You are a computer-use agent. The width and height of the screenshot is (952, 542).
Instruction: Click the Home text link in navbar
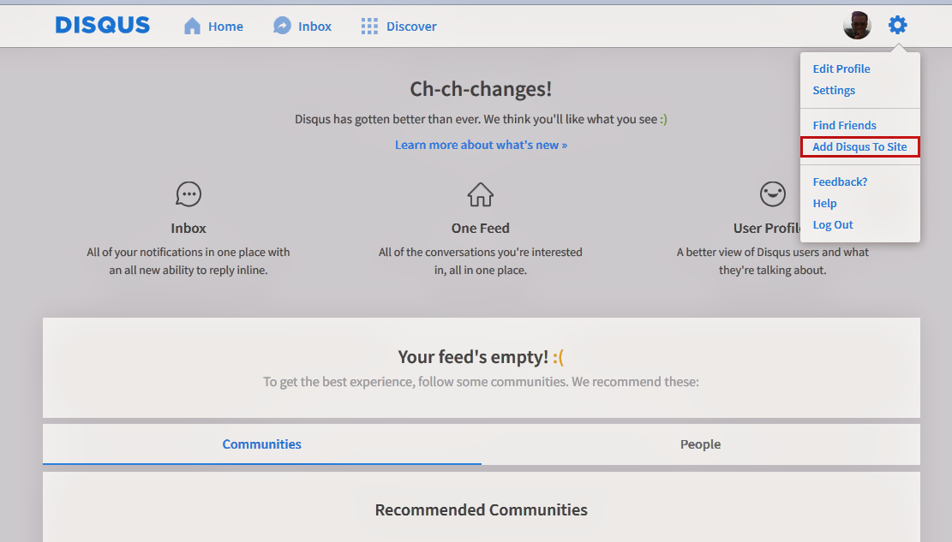coord(225,27)
